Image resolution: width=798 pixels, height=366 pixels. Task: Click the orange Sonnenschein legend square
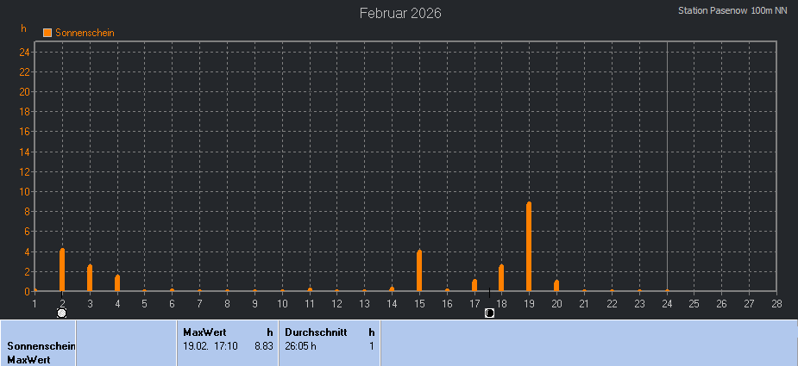(47, 33)
